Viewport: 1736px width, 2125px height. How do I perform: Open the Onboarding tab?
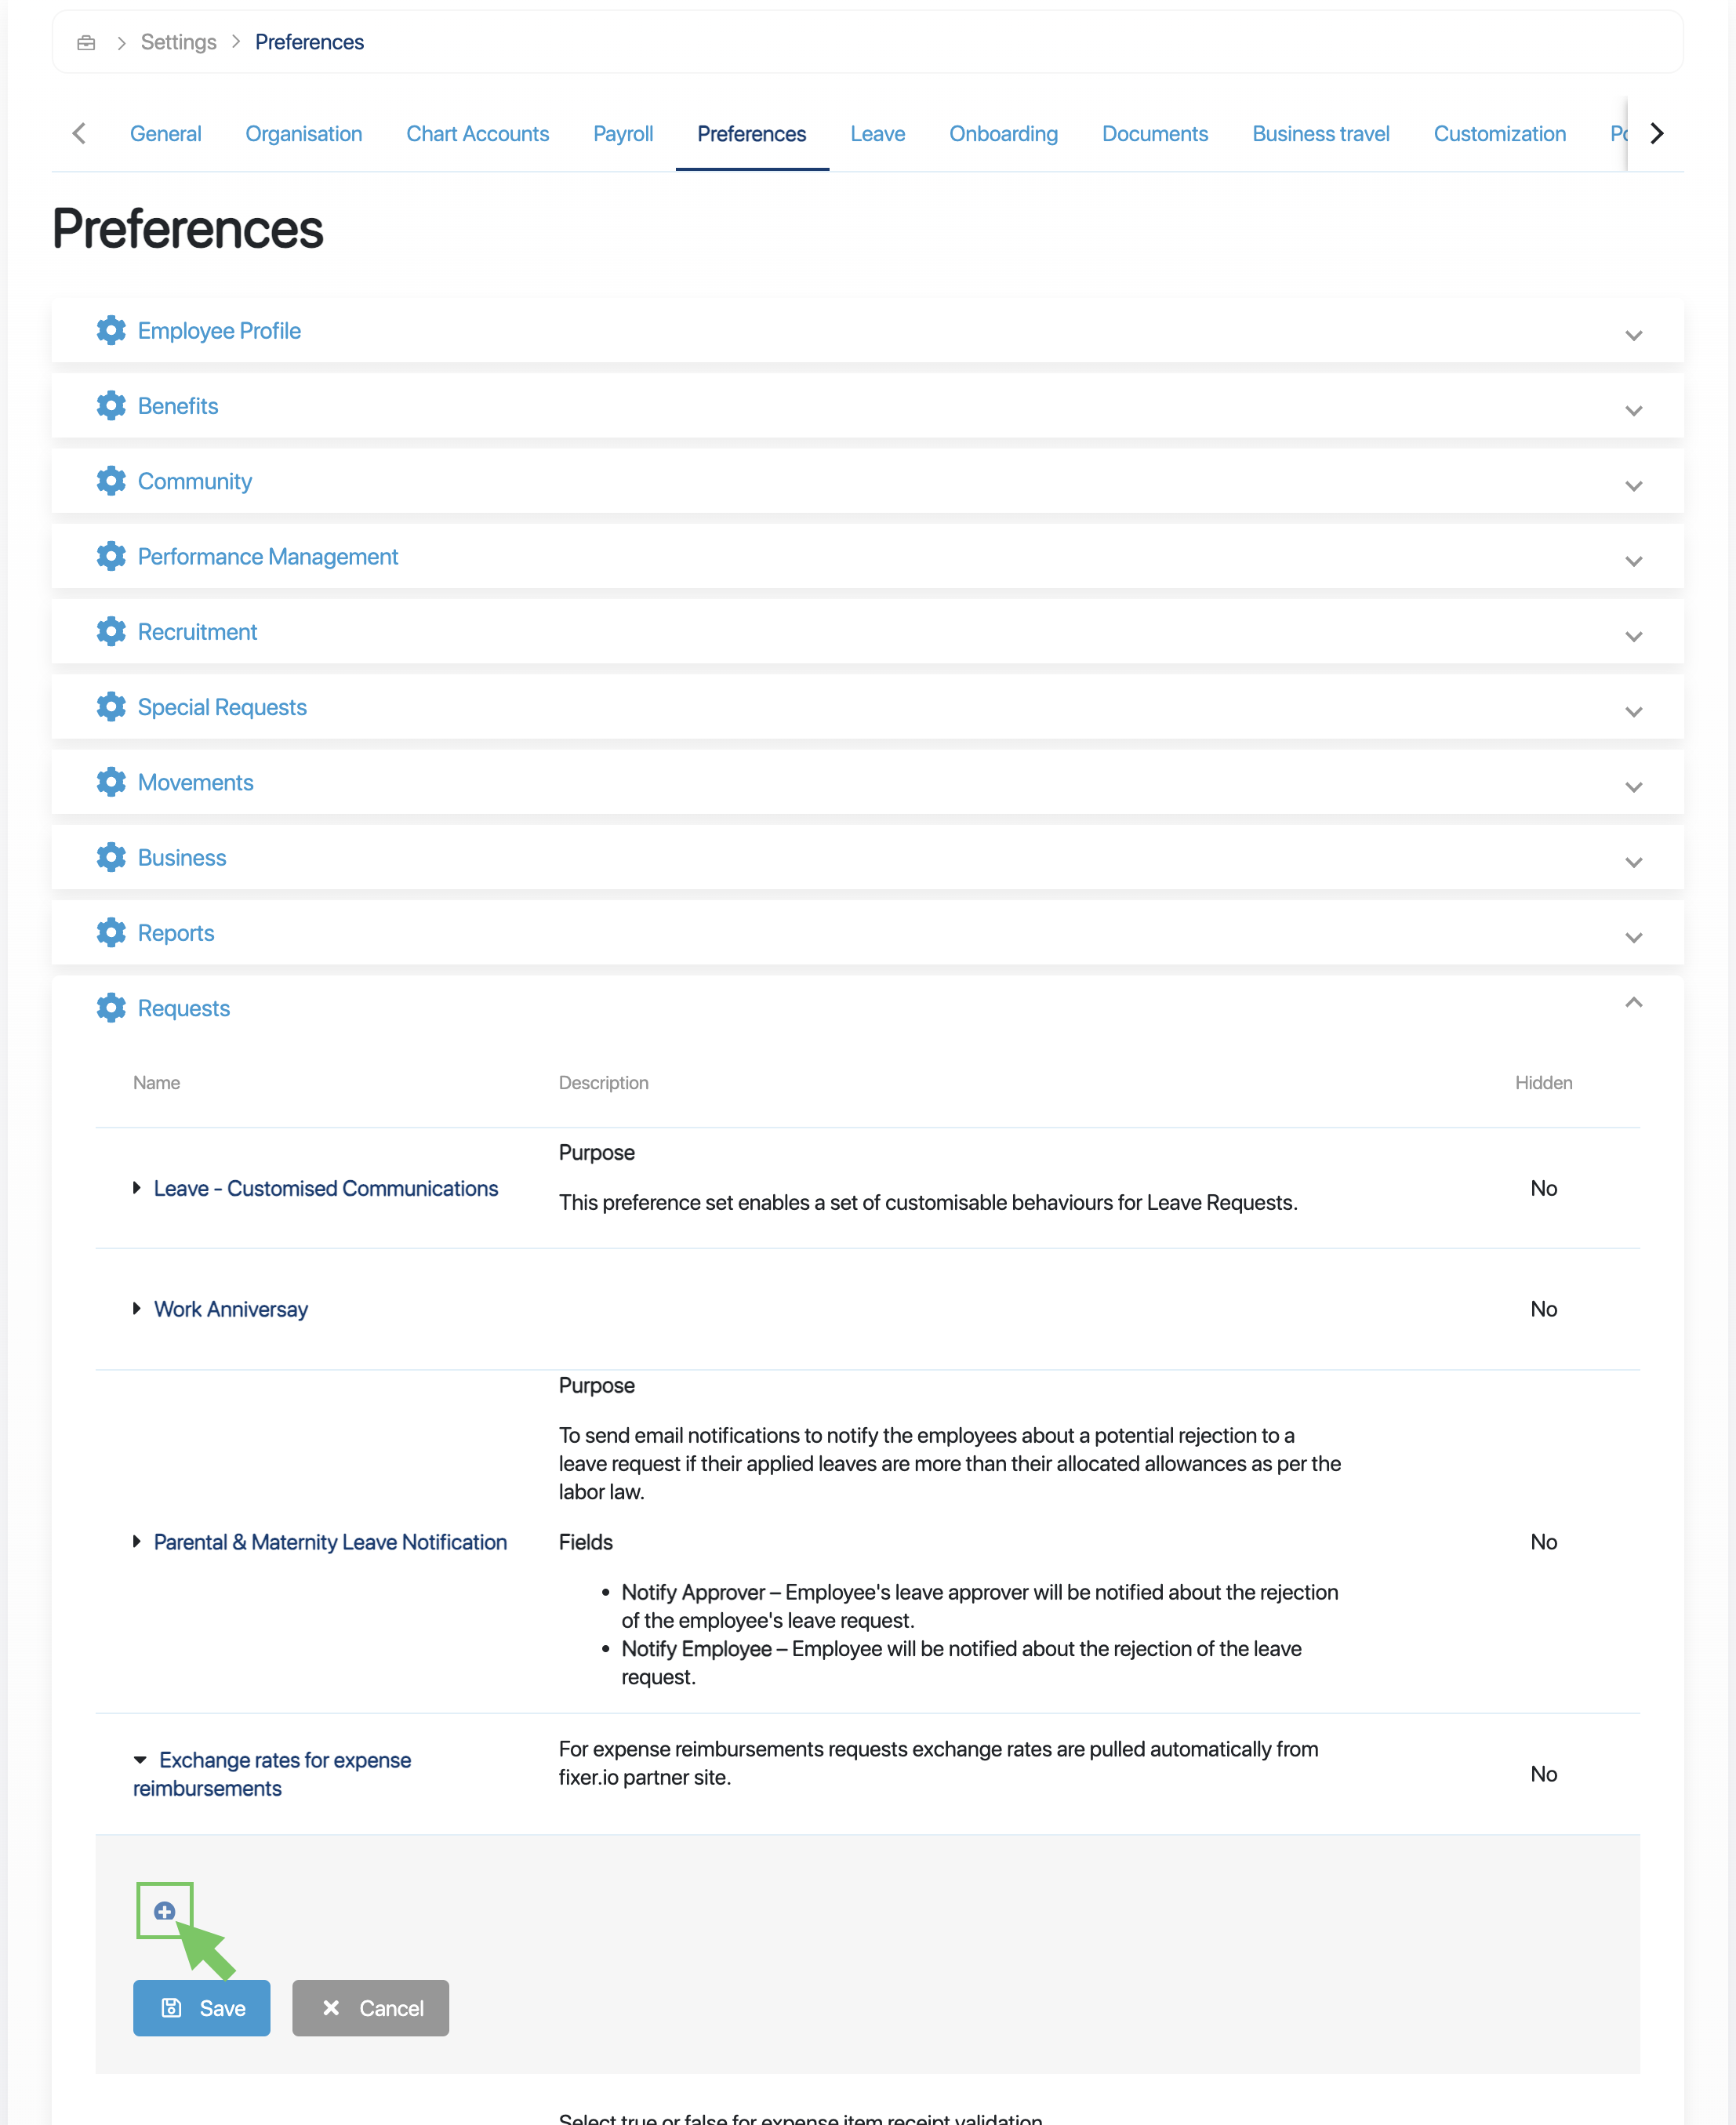coord(1003,134)
